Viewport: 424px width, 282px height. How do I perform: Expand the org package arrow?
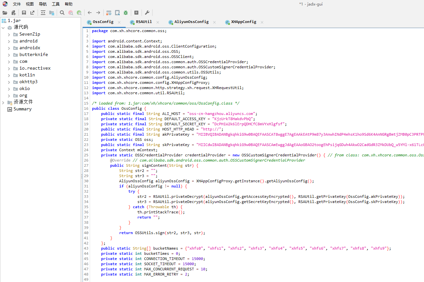9,96
